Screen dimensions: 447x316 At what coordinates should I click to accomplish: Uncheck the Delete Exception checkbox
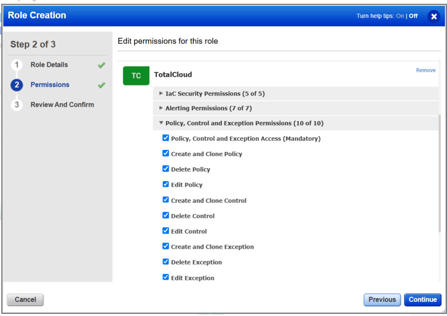[165, 262]
